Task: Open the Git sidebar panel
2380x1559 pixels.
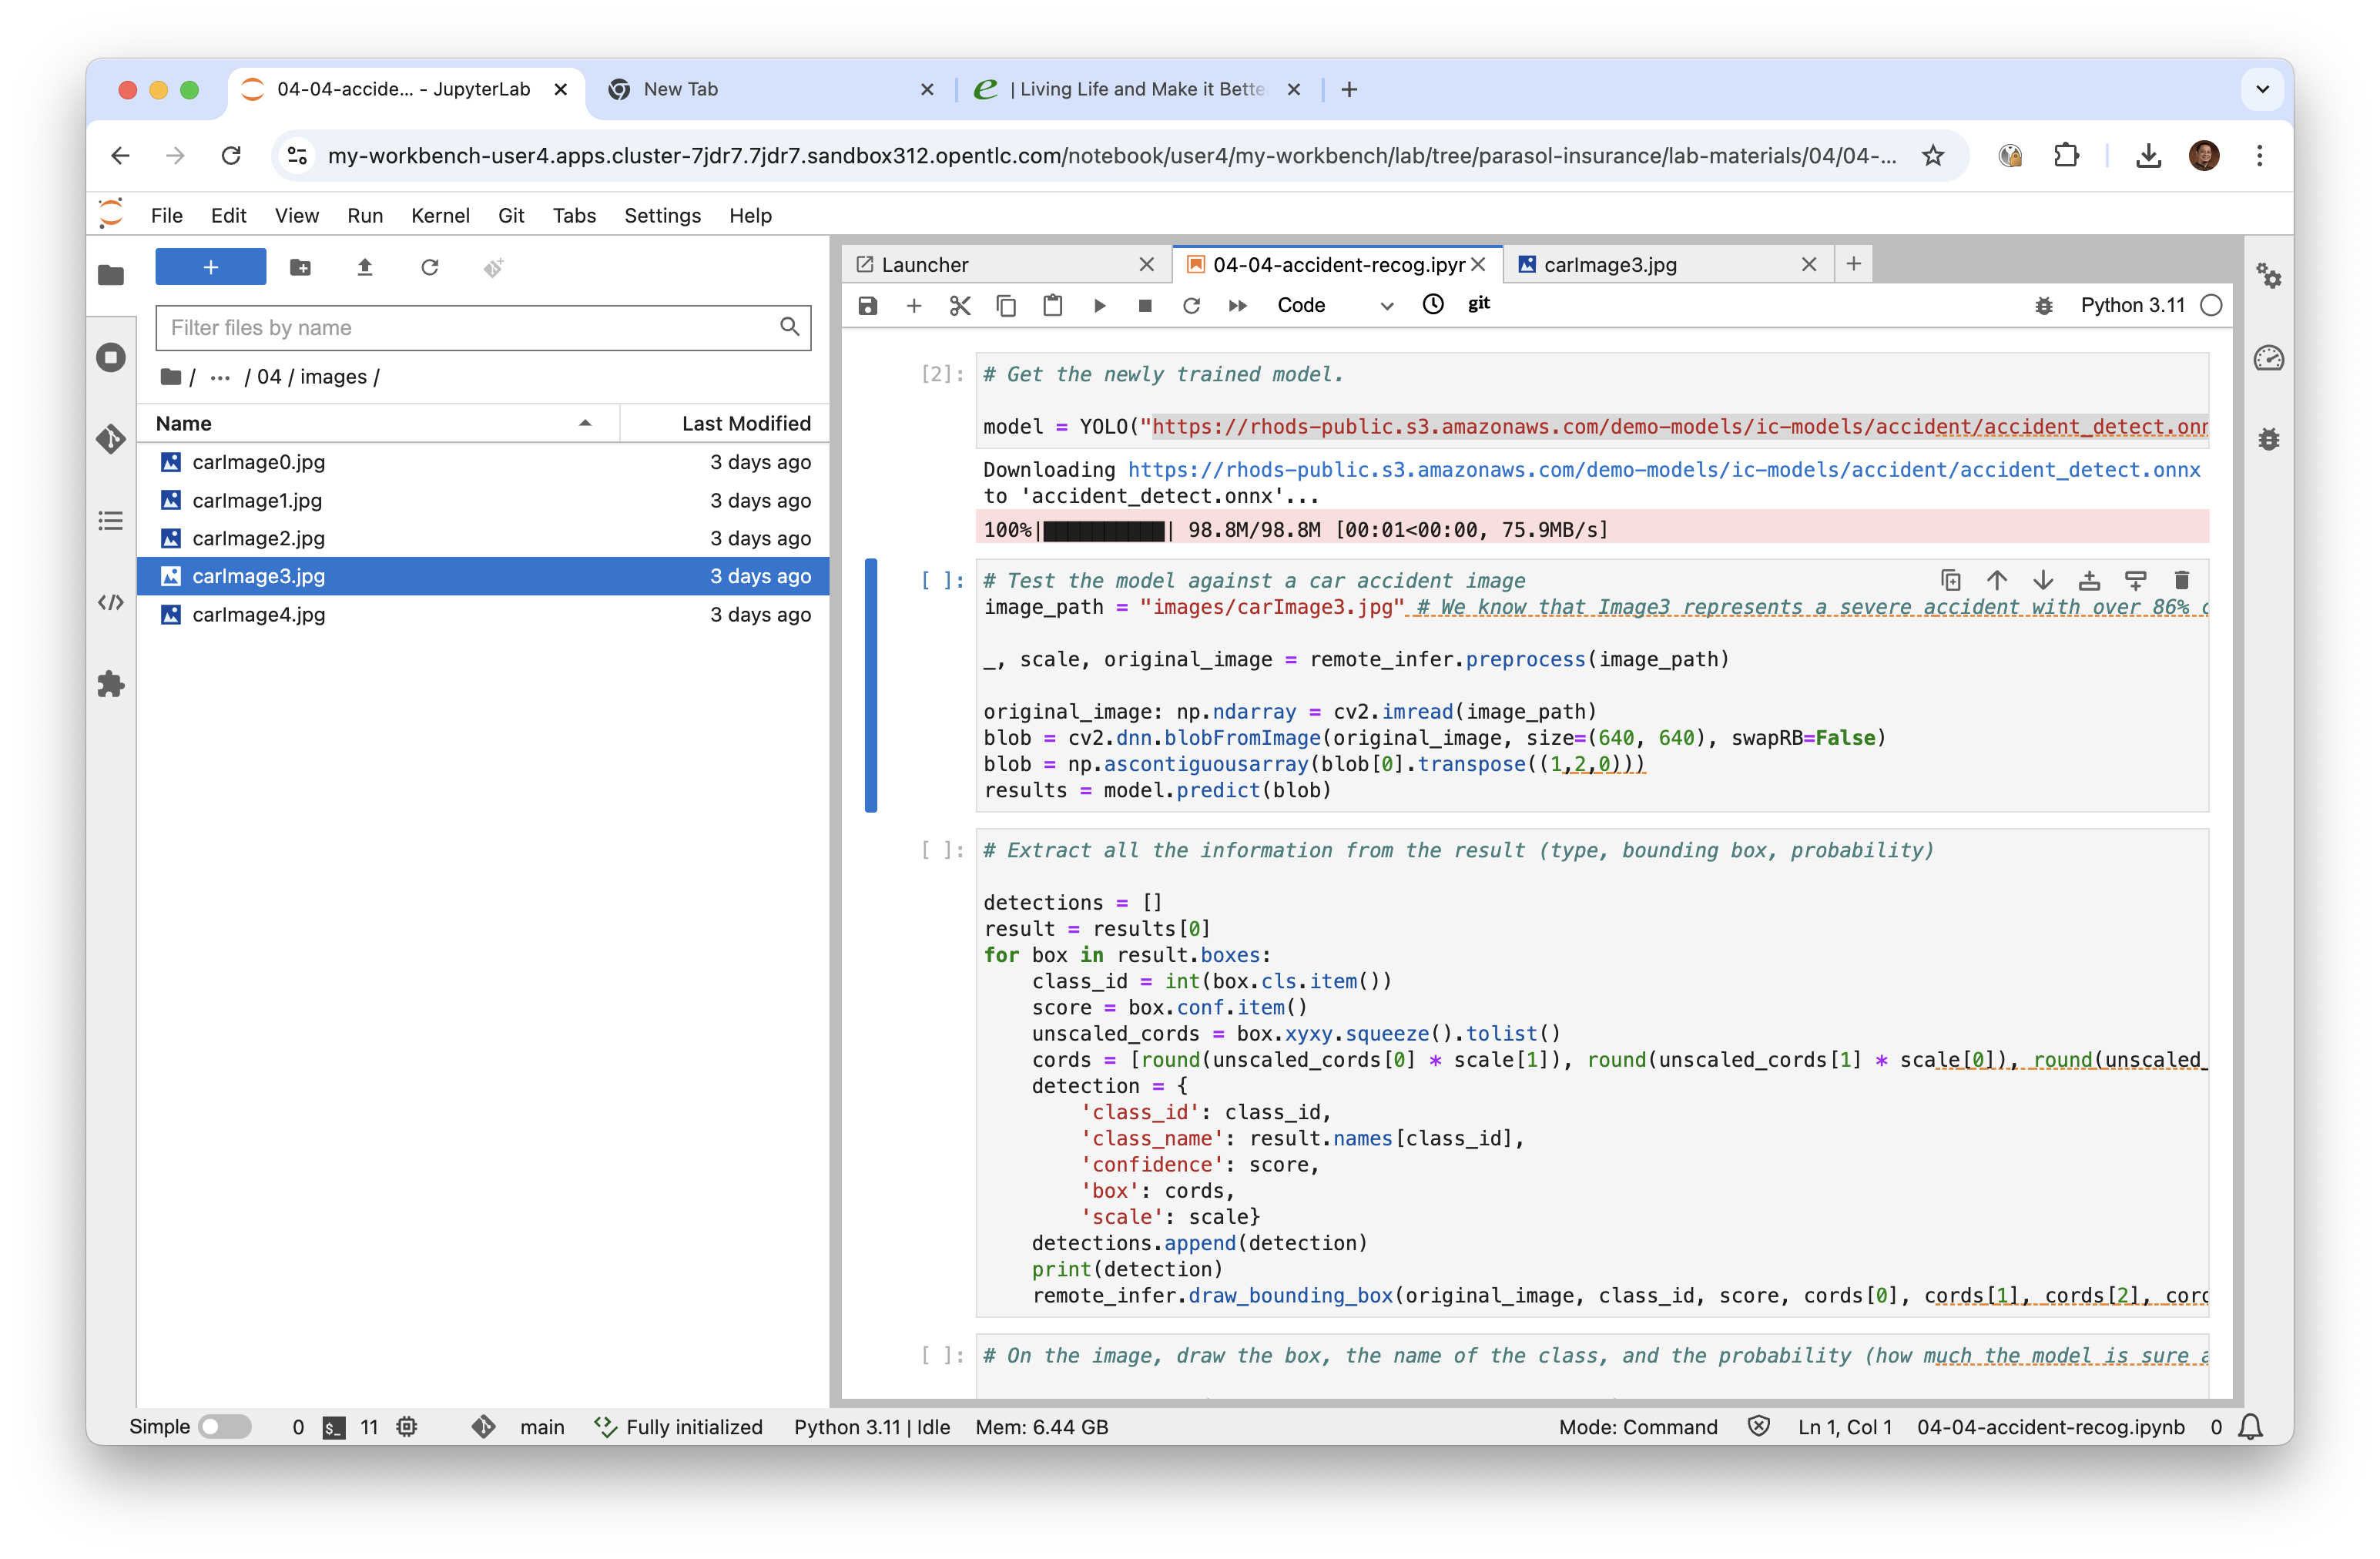Action: pos(111,438)
